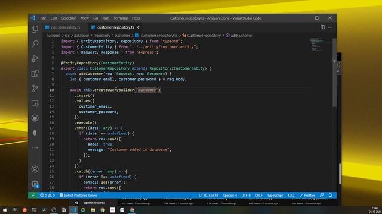This screenshot has width=382, height=214.
Task: Select language mode TypeScript
Action: [275, 196]
